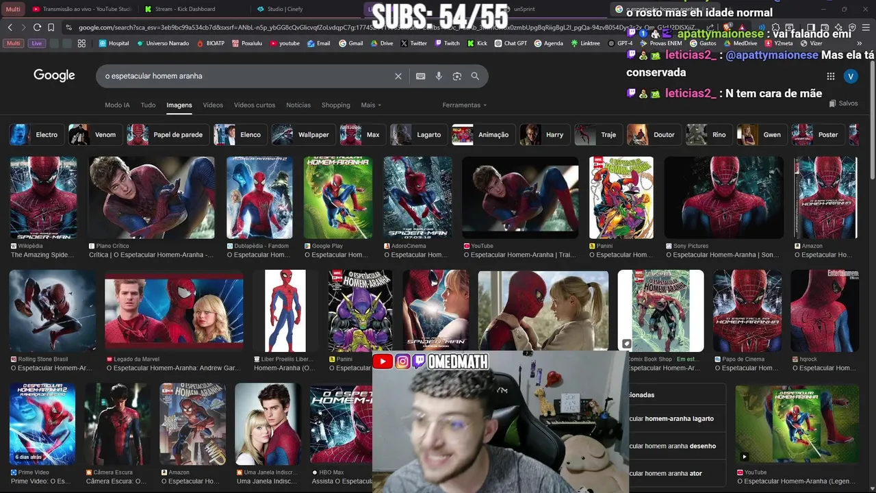Filter images by the Elenco chip
The width and height of the screenshot is (876, 493).
coord(240,135)
